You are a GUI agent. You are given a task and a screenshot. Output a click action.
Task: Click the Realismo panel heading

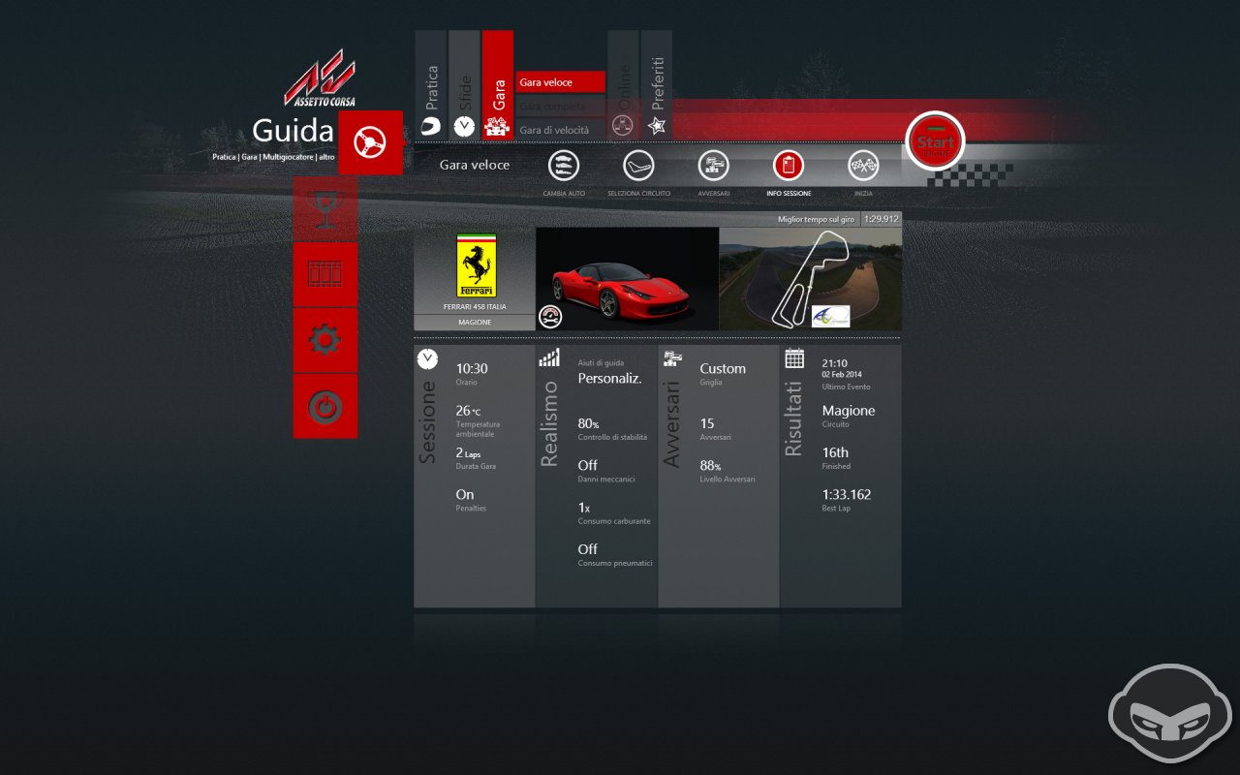point(549,424)
